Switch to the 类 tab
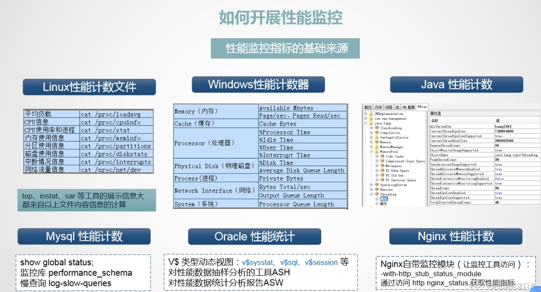Viewport: 541px width, 292px height. point(397,107)
